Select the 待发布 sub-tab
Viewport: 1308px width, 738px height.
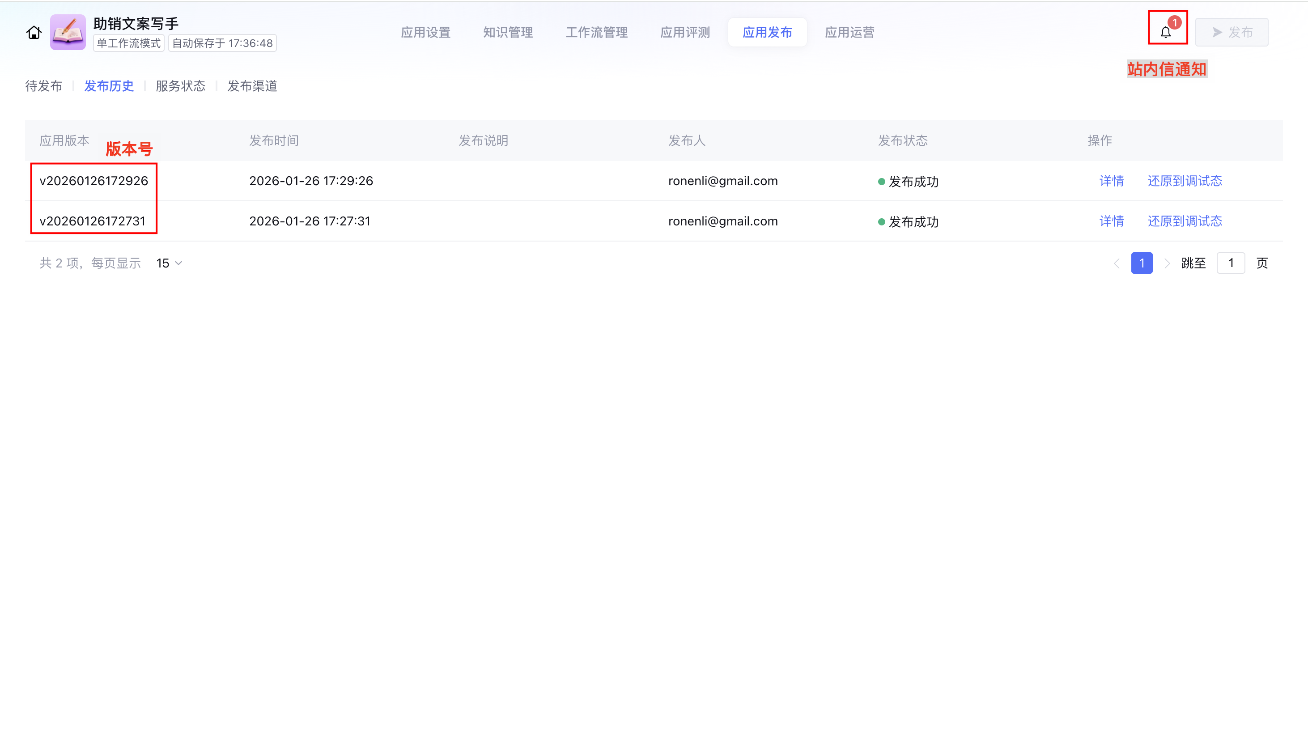coord(44,86)
